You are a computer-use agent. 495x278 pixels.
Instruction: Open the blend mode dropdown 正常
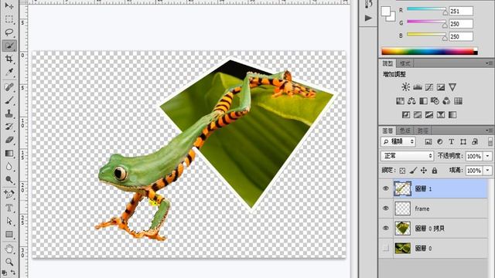[x=408, y=156]
